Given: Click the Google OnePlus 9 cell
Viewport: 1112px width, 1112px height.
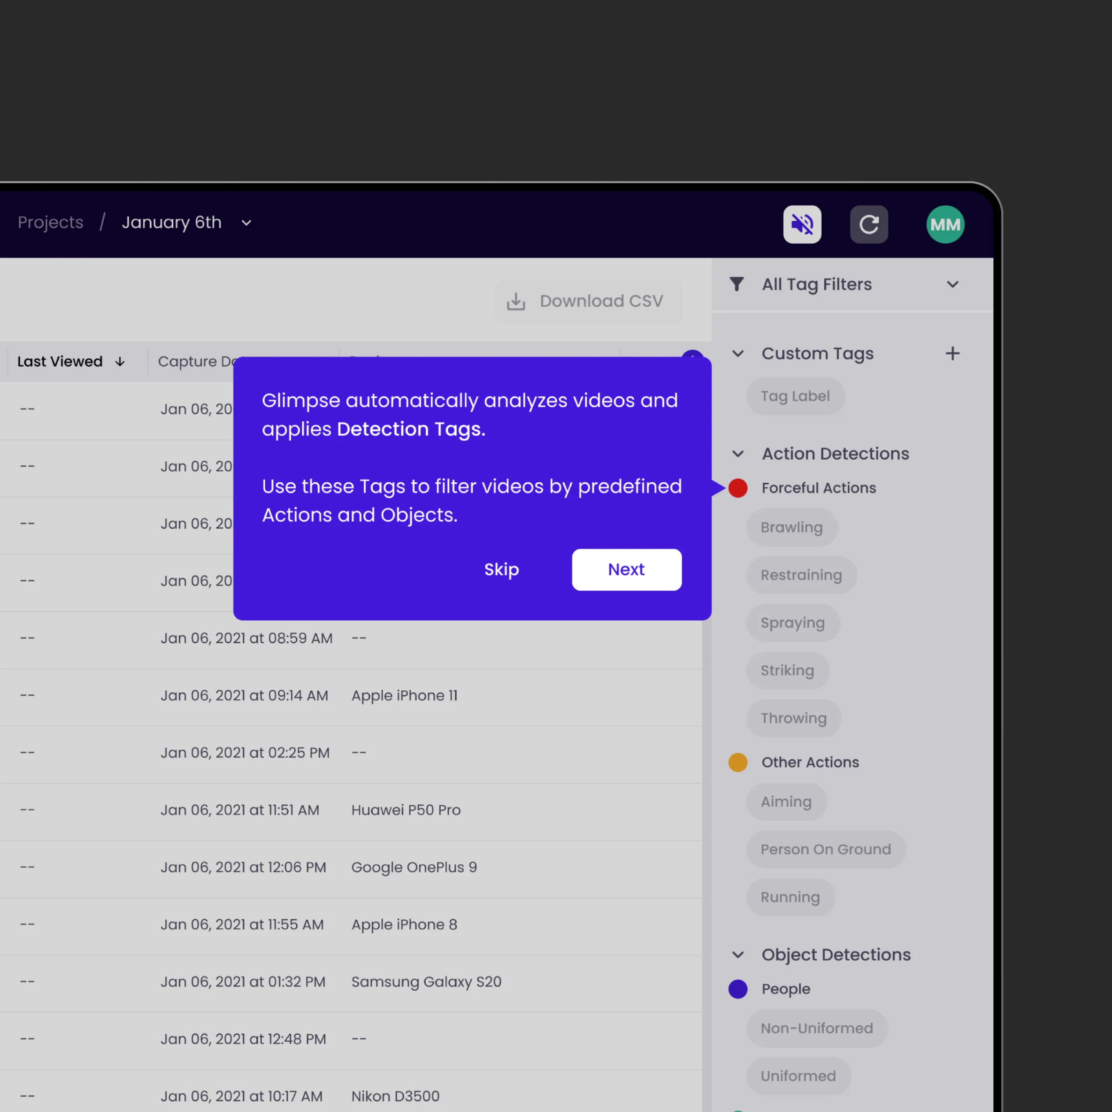Looking at the screenshot, I should pyautogui.click(x=414, y=867).
